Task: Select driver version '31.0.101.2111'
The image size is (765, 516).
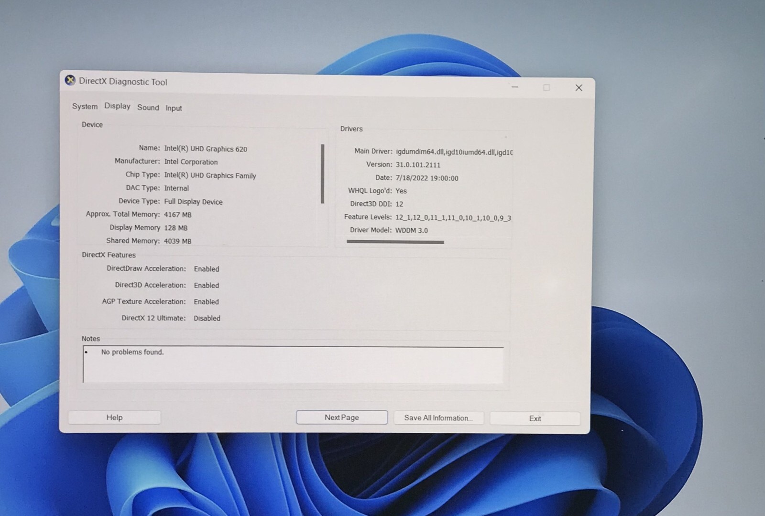Action: coord(418,165)
